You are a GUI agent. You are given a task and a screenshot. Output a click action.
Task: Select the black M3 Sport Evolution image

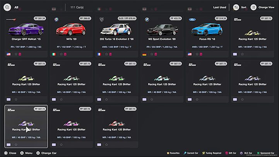point(162,30)
